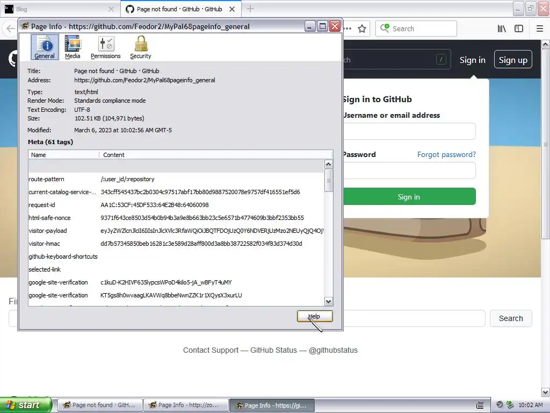This screenshot has height=413, width=550.
Task: Click Sign in link in GitHub header
Action: (x=473, y=60)
